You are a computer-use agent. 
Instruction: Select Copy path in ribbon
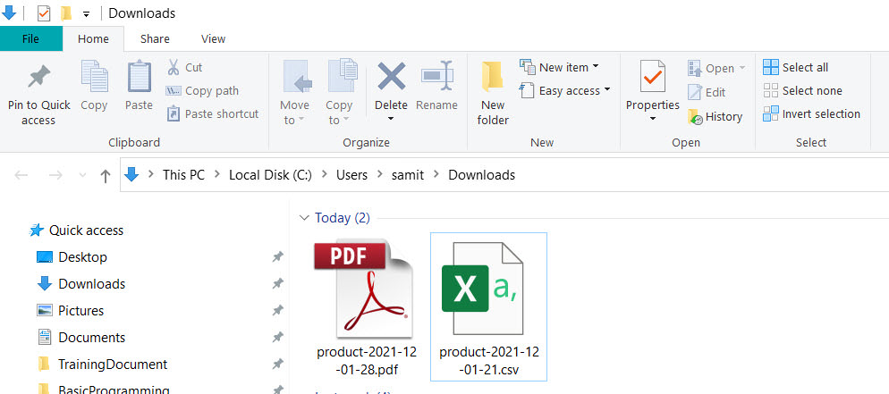[x=202, y=90]
